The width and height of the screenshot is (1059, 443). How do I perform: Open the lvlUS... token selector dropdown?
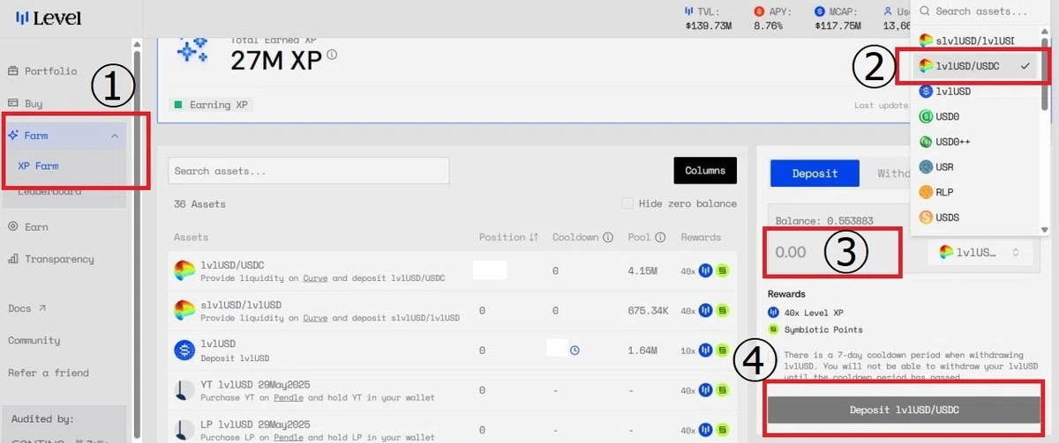pos(980,252)
